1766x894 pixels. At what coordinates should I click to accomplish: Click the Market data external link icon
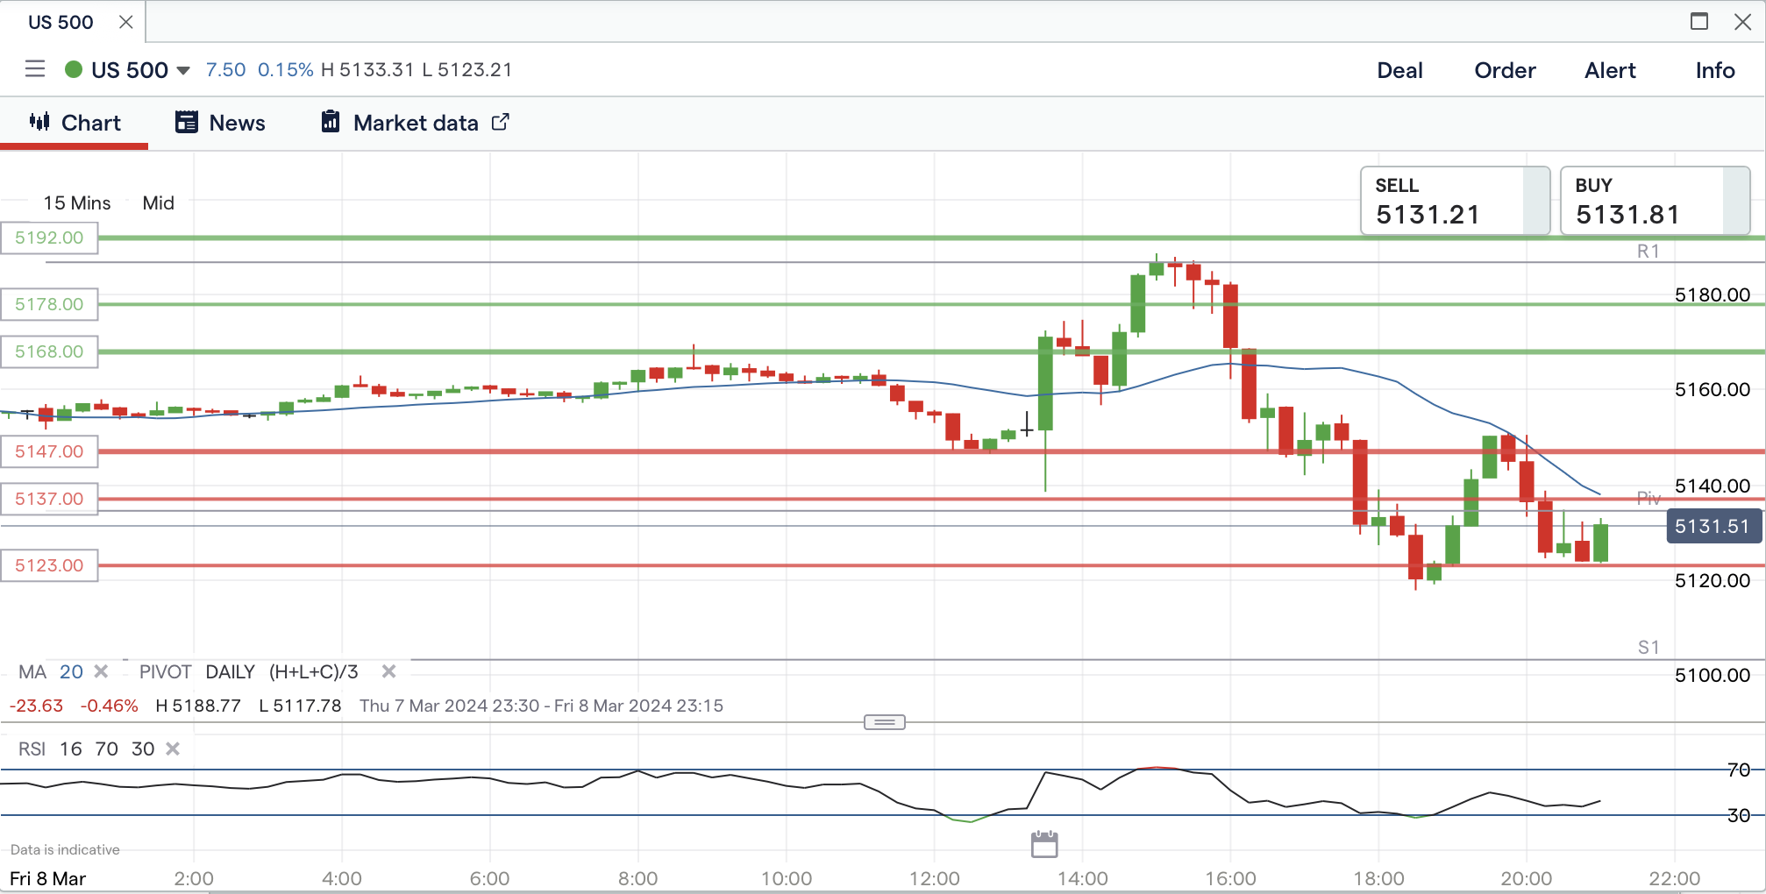500,122
